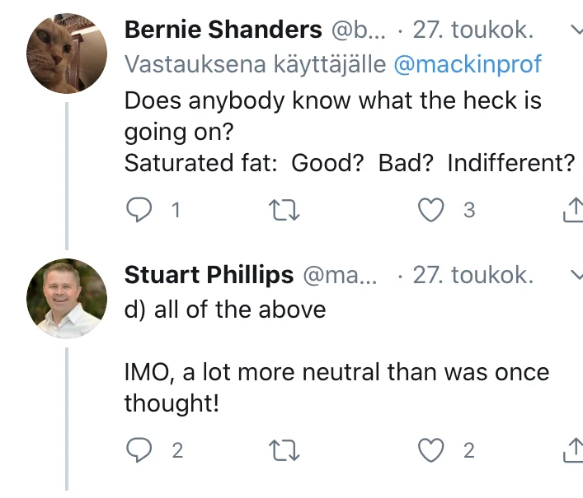Retweet Bernie Shanders' saturated fat tweet
The image size is (583, 498).
coord(285,211)
